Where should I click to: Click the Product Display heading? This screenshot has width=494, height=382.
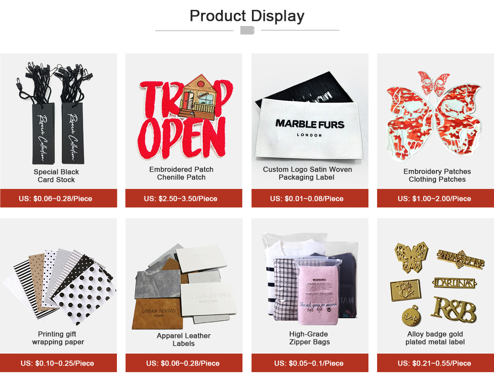click(247, 16)
